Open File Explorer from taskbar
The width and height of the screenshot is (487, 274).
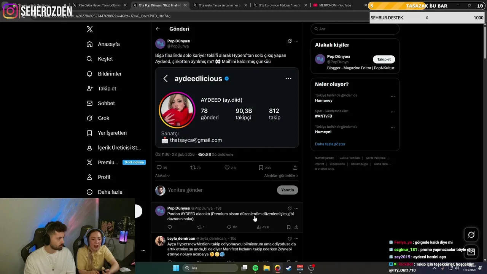pyautogui.click(x=266, y=268)
